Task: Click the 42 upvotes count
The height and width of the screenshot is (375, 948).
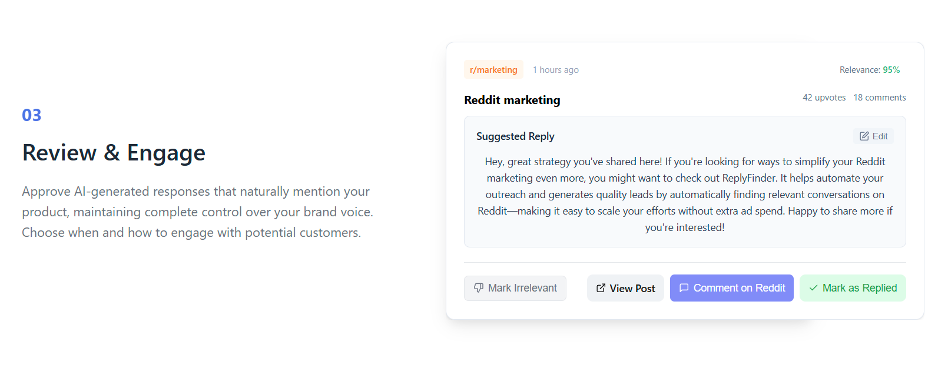Action: tap(824, 98)
